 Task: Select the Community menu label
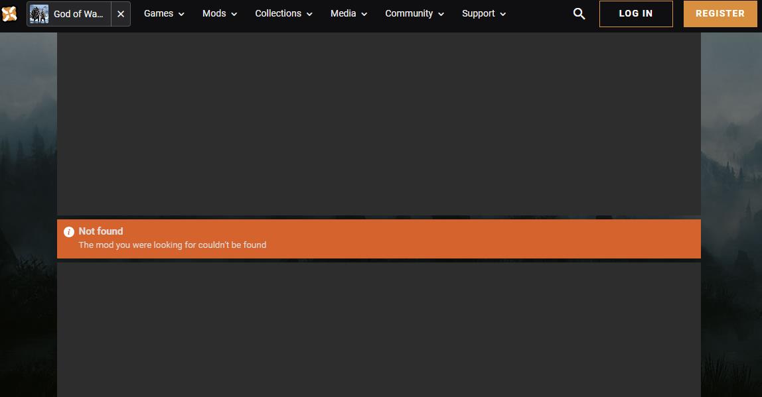(409, 14)
